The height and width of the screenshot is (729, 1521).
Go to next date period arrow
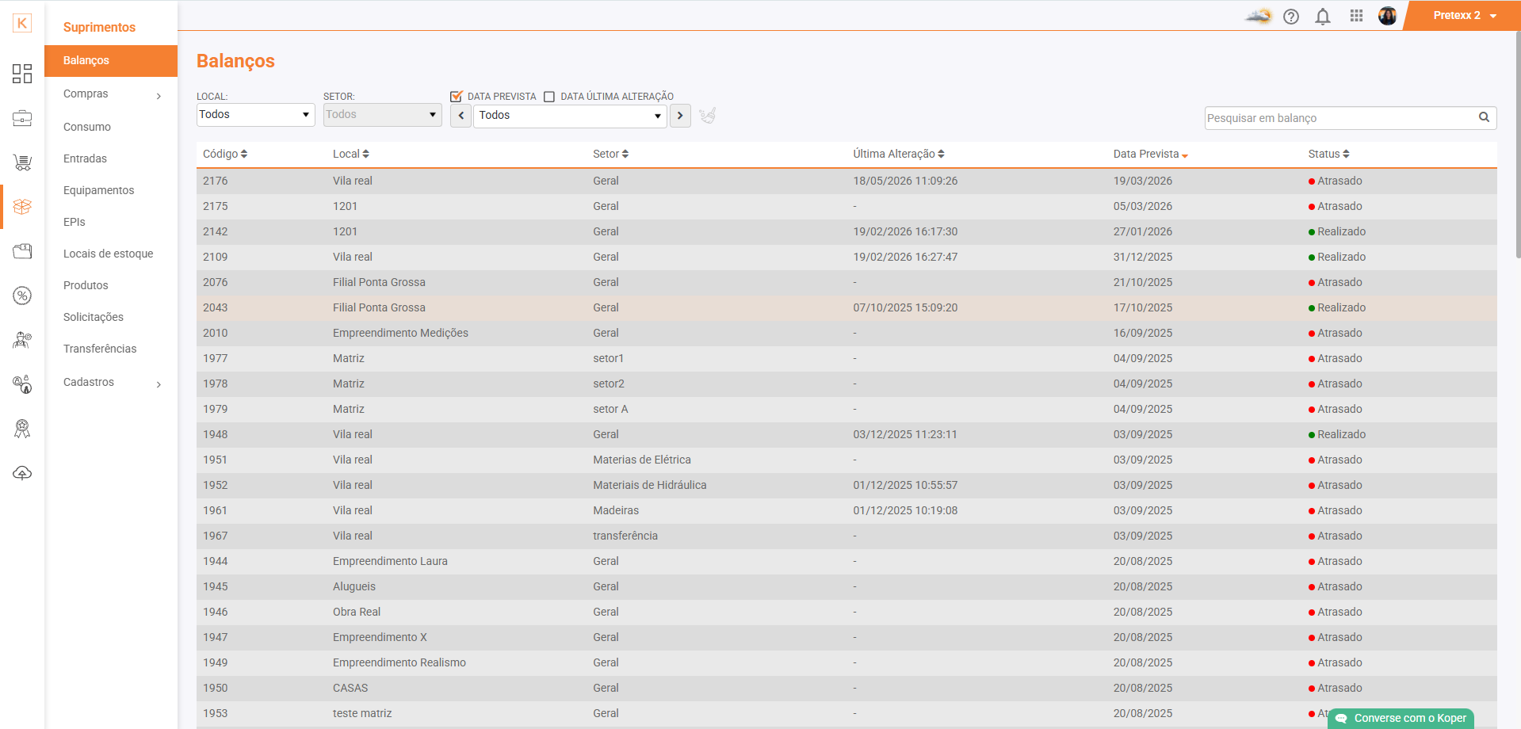pos(680,116)
